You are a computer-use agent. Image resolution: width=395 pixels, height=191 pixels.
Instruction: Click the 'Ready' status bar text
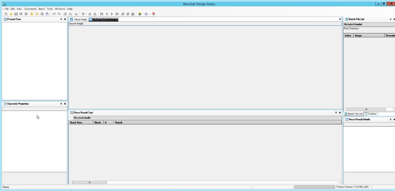point(6,187)
